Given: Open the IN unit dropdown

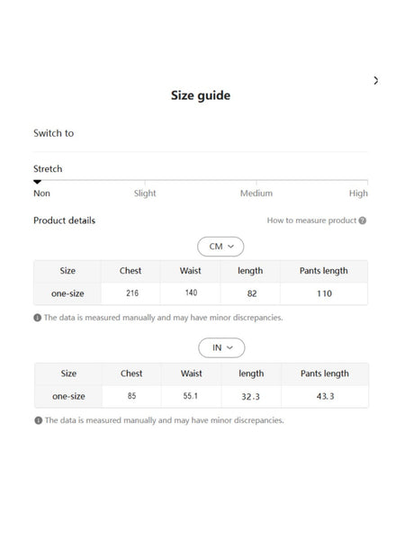Looking at the screenshot, I should click(221, 347).
